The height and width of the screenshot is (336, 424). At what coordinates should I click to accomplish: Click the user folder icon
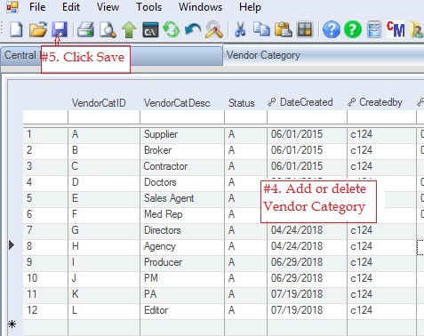(x=417, y=29)
